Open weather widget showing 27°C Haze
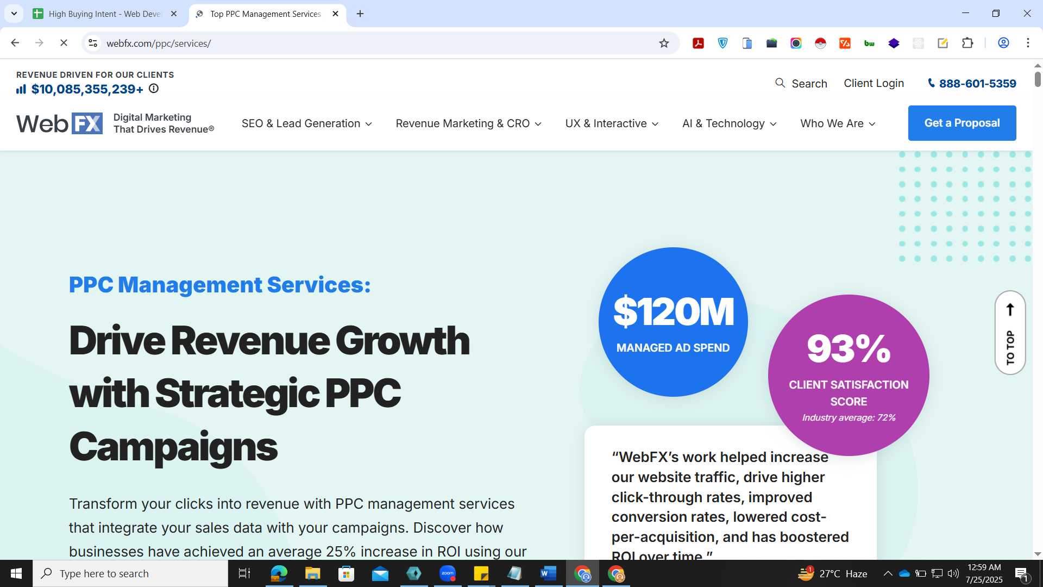 pos(832,573)
